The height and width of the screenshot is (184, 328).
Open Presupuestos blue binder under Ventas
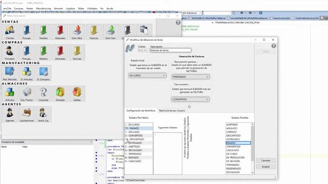pos(27,32)
